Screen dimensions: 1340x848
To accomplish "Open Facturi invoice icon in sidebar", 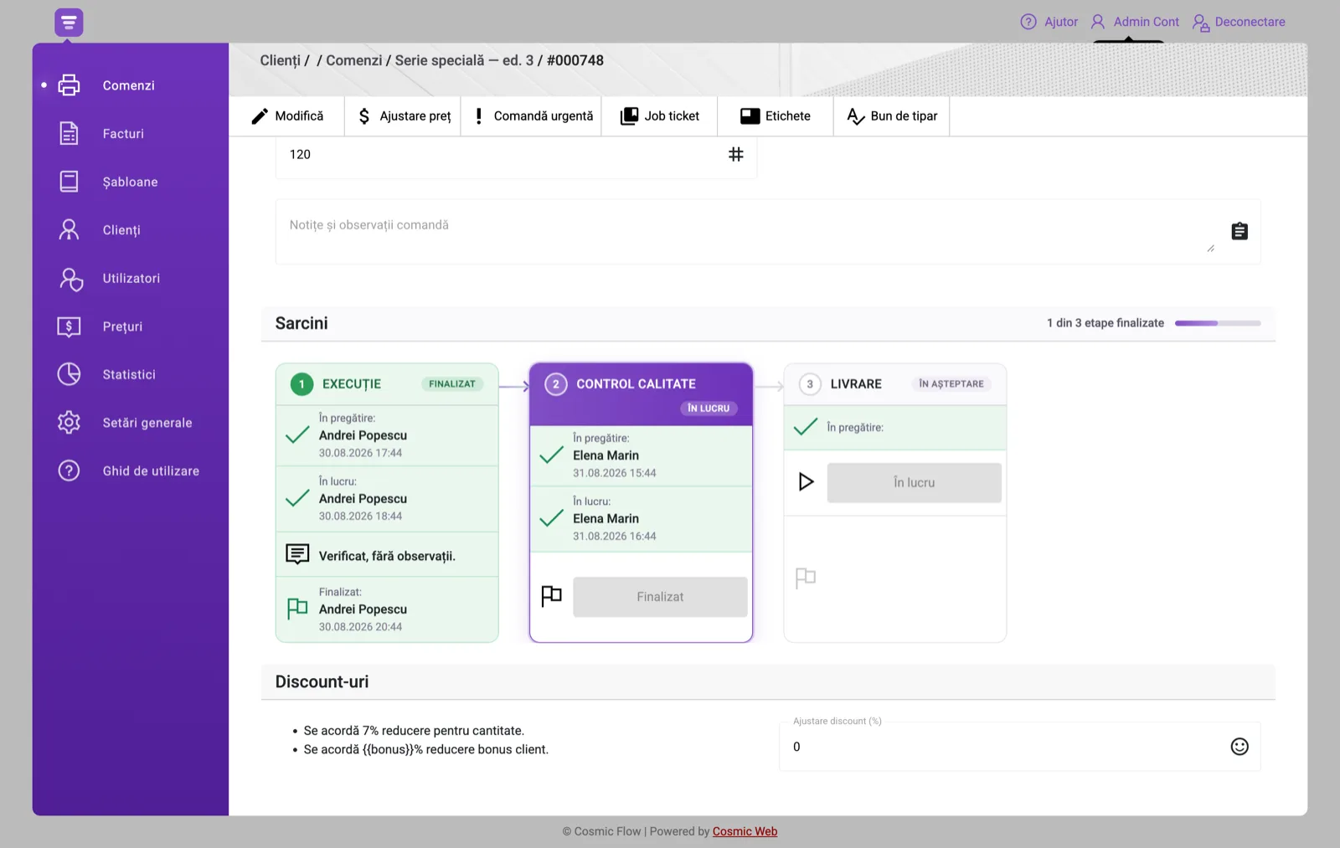I will click(69, 133).
